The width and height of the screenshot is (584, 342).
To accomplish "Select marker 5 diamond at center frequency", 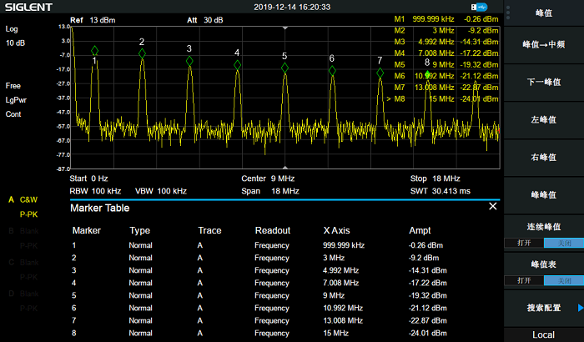I will 285,68.
